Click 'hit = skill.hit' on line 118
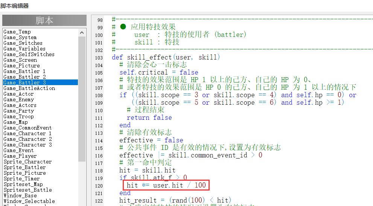Screen dimensions: 373x206 [x=147, y=171]
